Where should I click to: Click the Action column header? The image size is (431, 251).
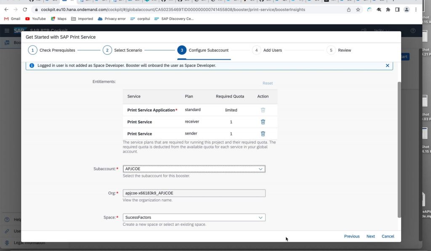[263, 96]
